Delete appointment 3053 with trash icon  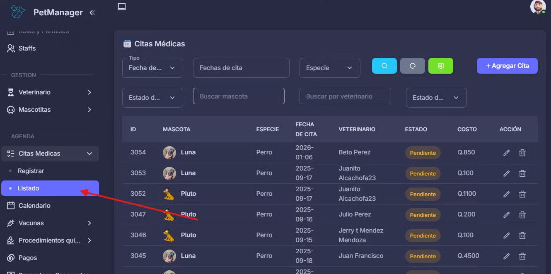pyautogui.click(x=522, y=173)
